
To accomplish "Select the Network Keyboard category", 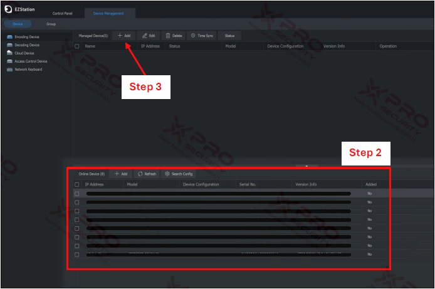I will (x=28, y=70).
